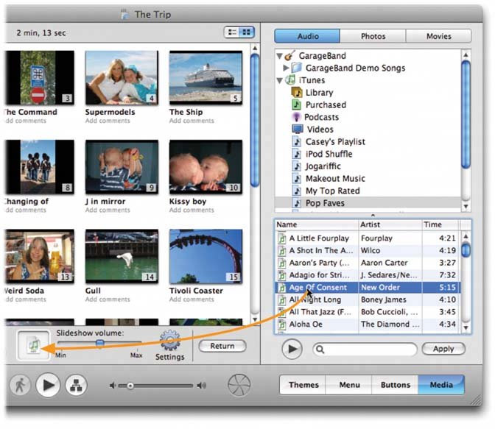Image resolution: width=495 pixels, height=429 pixels.
Task: Expand GarageBand Demo Songs folder
Action: 287,68
